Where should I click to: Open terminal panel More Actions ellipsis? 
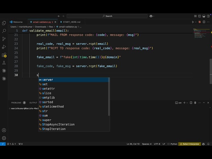(x=199, y=103)
